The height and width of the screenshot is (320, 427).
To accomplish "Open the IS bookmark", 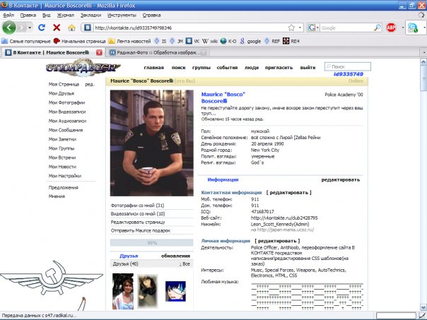I will 160,41.
